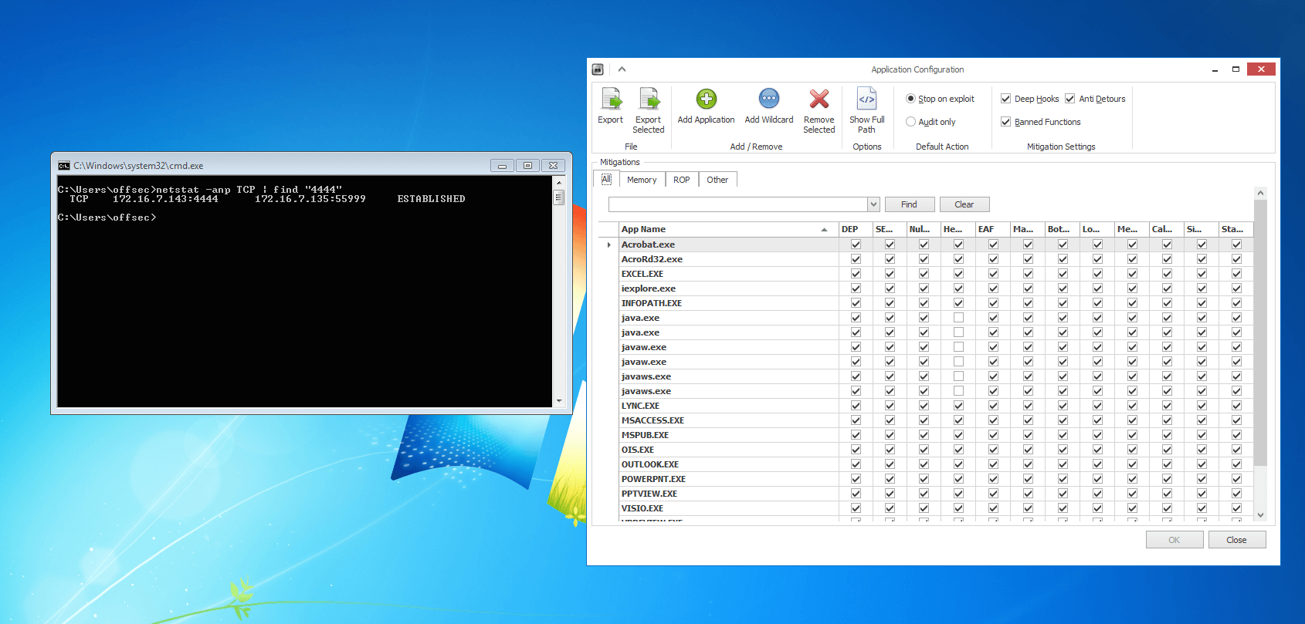Open the search combo box dropdown arrow
Viewport: 1305px width, 624px height.
[873, 204]
